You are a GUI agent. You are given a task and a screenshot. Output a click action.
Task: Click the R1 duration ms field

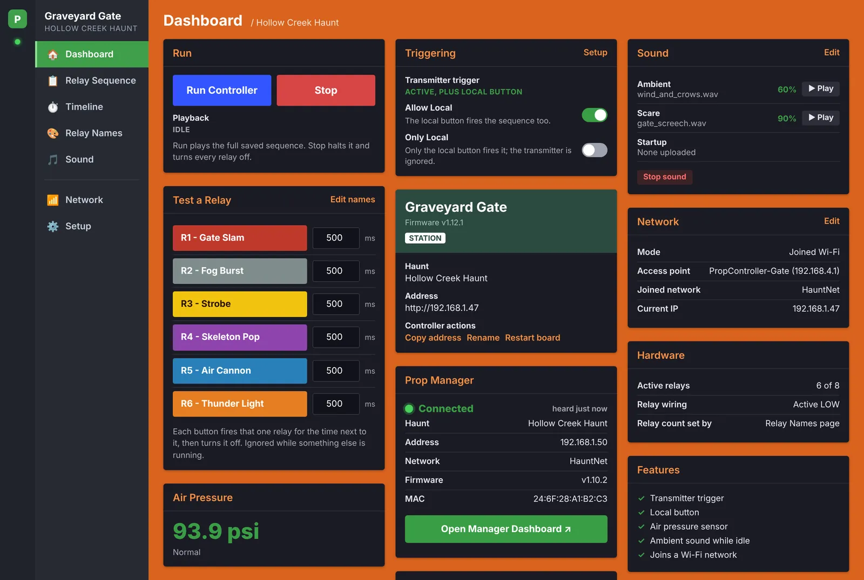[336, 238]
